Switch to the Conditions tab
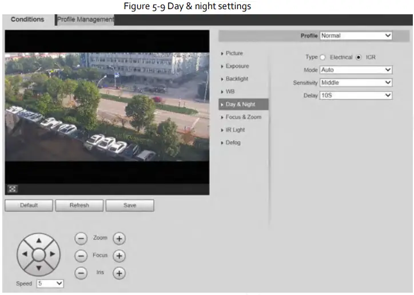 coord(27,19)
